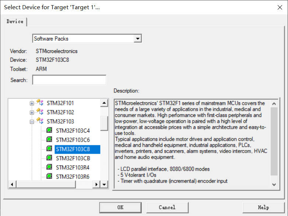Click description scroll down arrow
This screenshot has width=288, height=216.
(x=274, y=184)
